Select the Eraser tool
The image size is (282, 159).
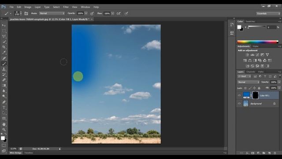click(4, 80)
